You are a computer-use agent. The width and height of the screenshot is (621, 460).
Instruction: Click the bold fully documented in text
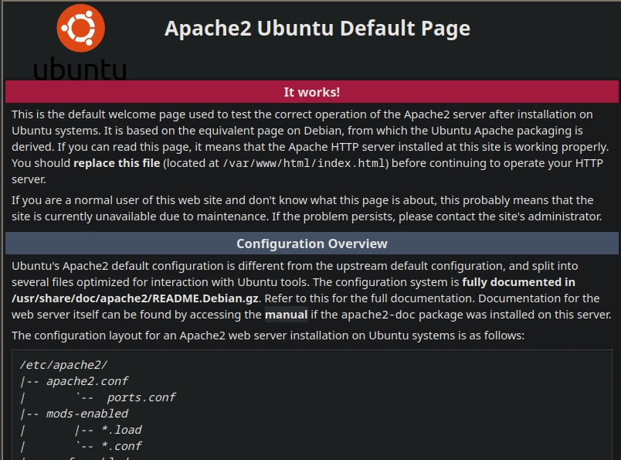click(518, 282)
